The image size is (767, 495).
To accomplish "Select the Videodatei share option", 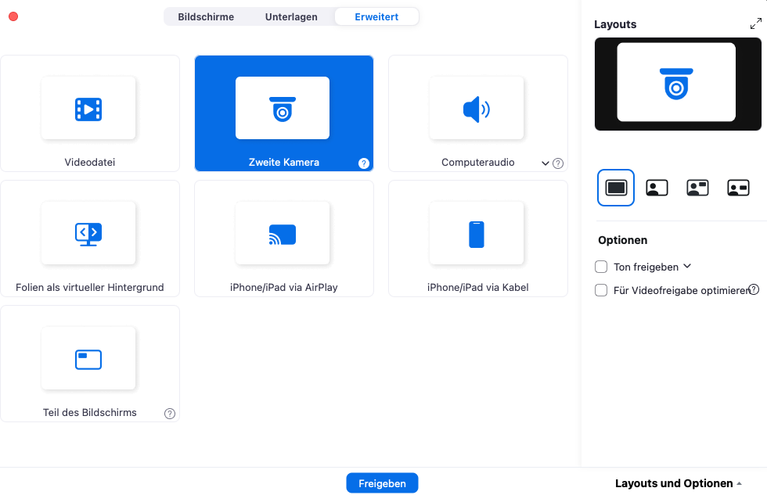I will click(x=89, y=113).
